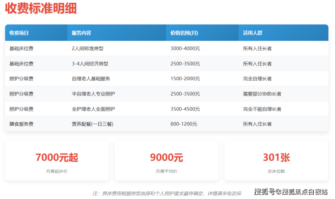Select the 1500-2000元 price cell
Image resolution: width=335 pixels, height=199 pixels.
point(185,79)
